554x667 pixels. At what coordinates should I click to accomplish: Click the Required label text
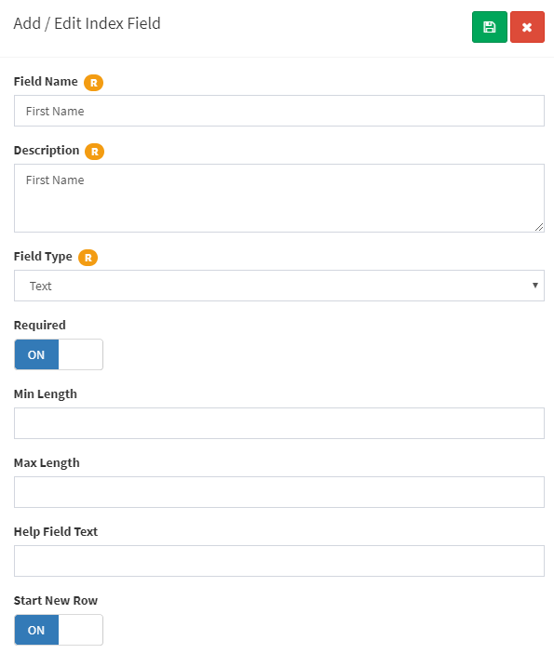coord(40,326)
